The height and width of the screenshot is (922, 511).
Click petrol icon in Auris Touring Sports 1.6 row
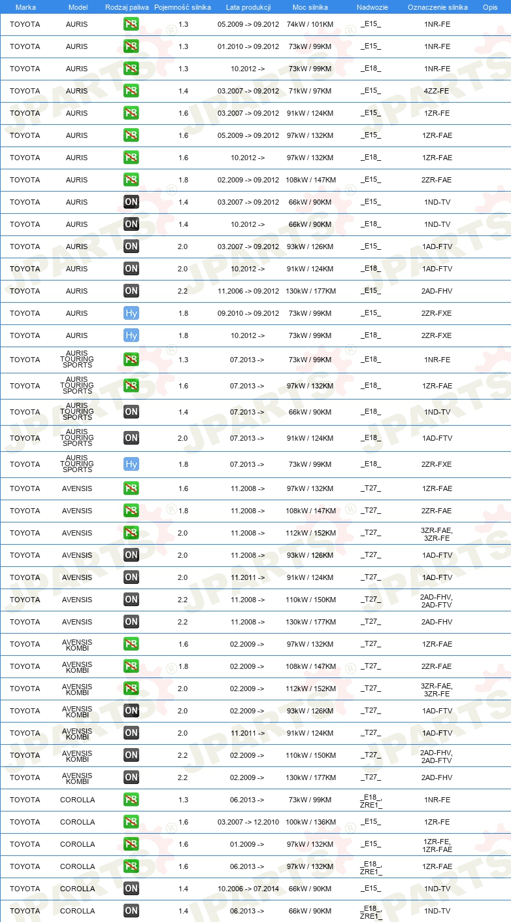[x=131, y=386]
